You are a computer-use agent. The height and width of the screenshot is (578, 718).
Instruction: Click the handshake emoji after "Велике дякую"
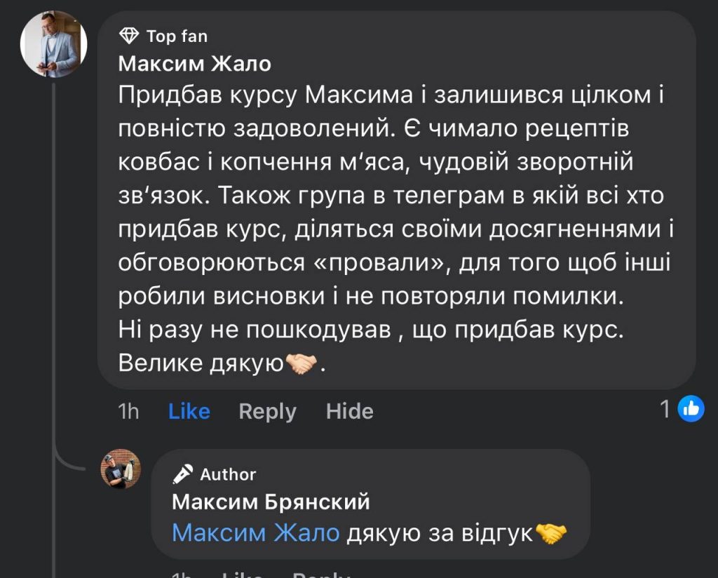tap(302, 363)
